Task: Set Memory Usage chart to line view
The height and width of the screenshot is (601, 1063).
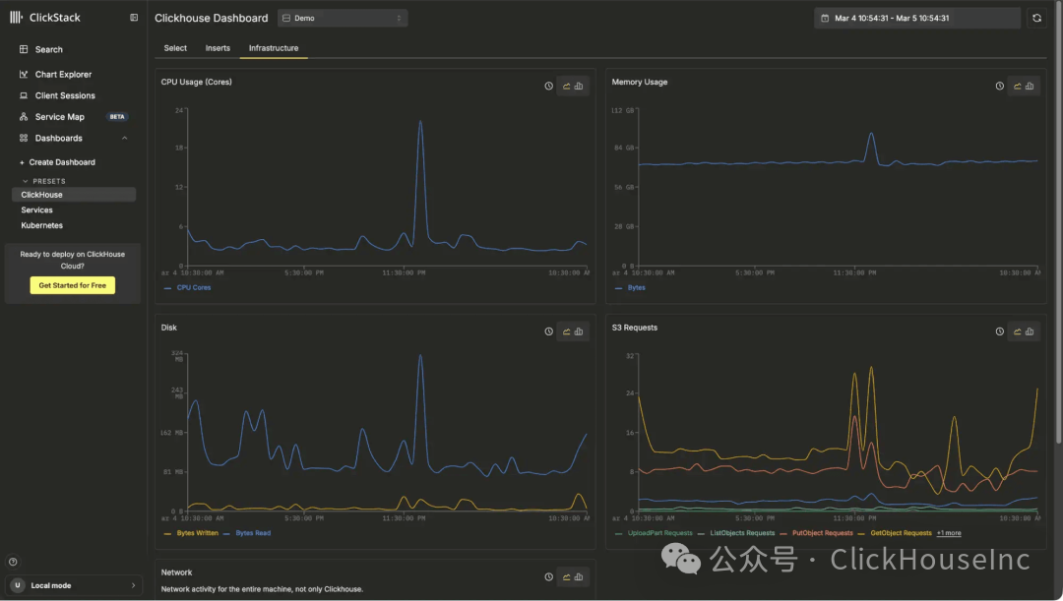Action: 1018,86
